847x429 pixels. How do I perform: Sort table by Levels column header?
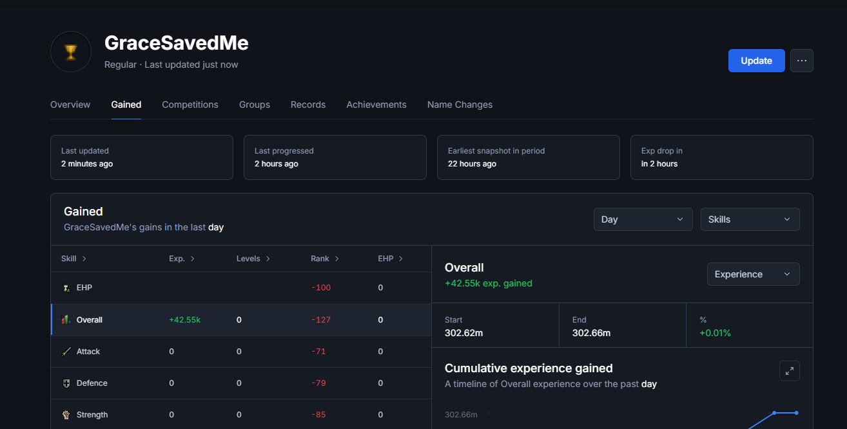tap(253, 259)
